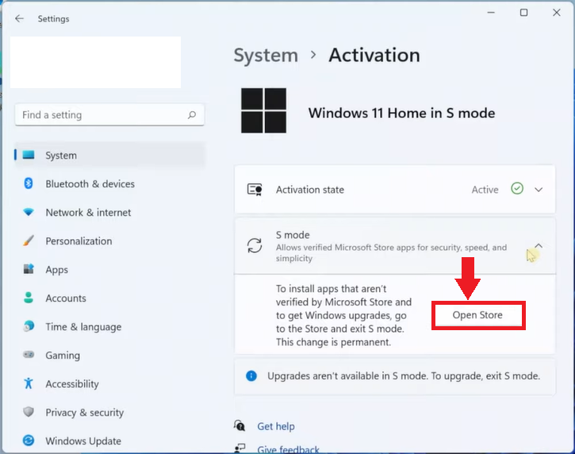The image size is (575, 454).
Task: Go to Time & language settings
Action: pos(83,327)
